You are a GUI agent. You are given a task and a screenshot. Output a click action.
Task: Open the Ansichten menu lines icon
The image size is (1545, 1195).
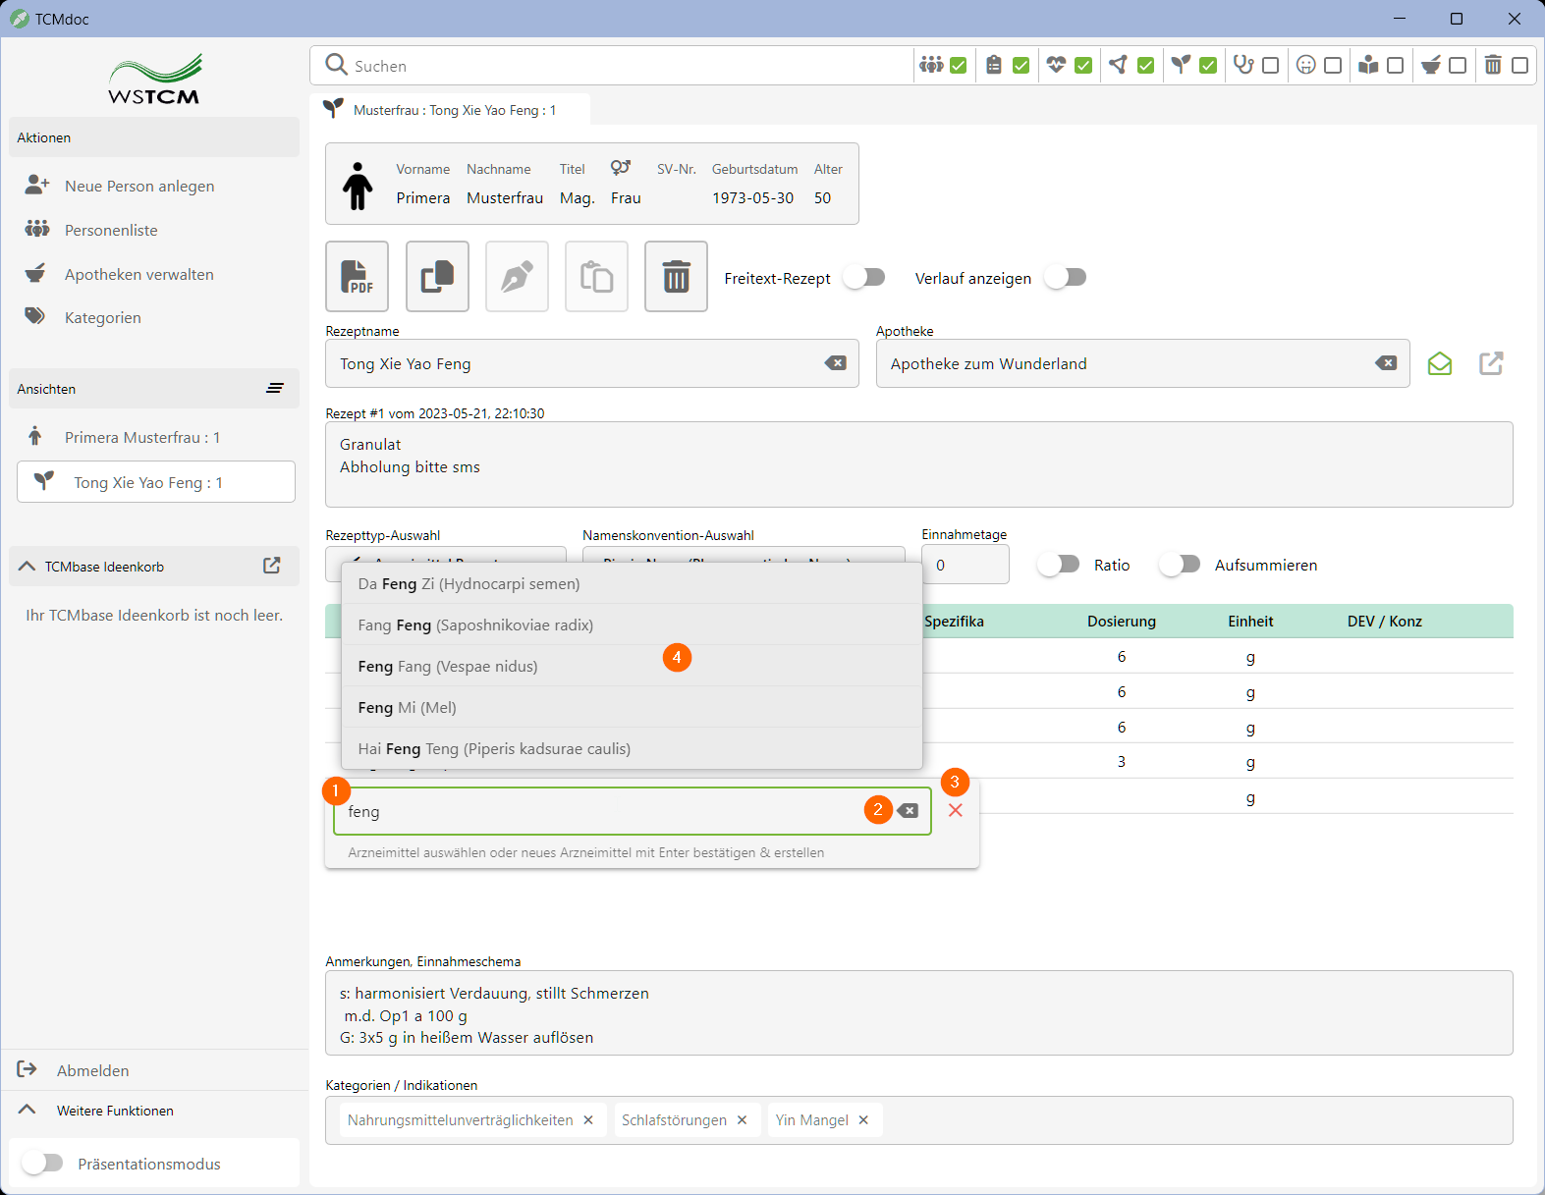pyautogui.click(x=275, y=389)
